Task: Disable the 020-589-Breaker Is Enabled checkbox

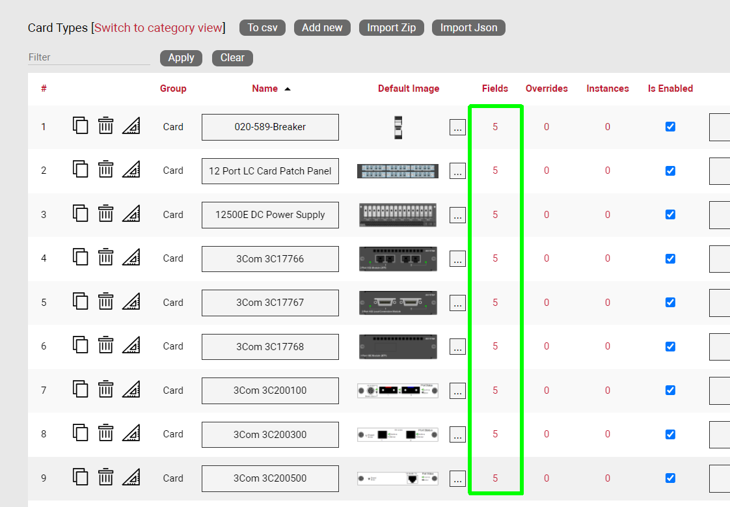Action: pyautogui.click(x=670, y=127)
